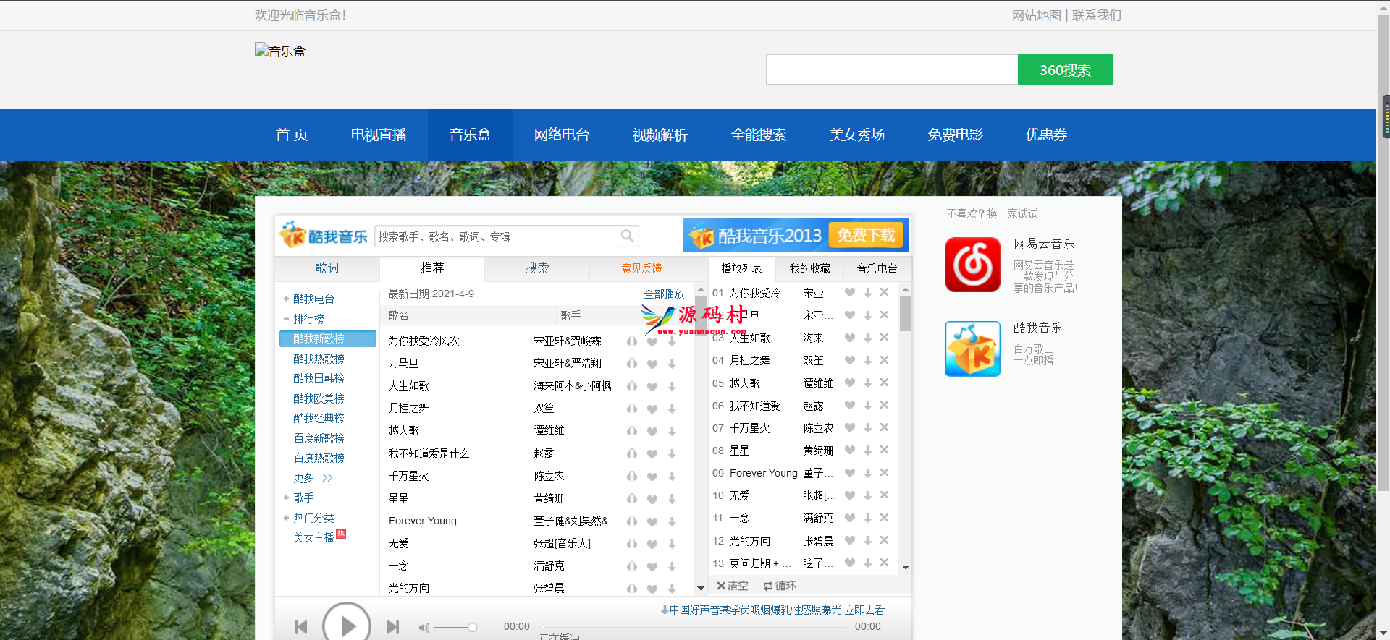This screenshot has height=640, width=1390.
Task: Switch to 歌词 tab
Action: 327,268
